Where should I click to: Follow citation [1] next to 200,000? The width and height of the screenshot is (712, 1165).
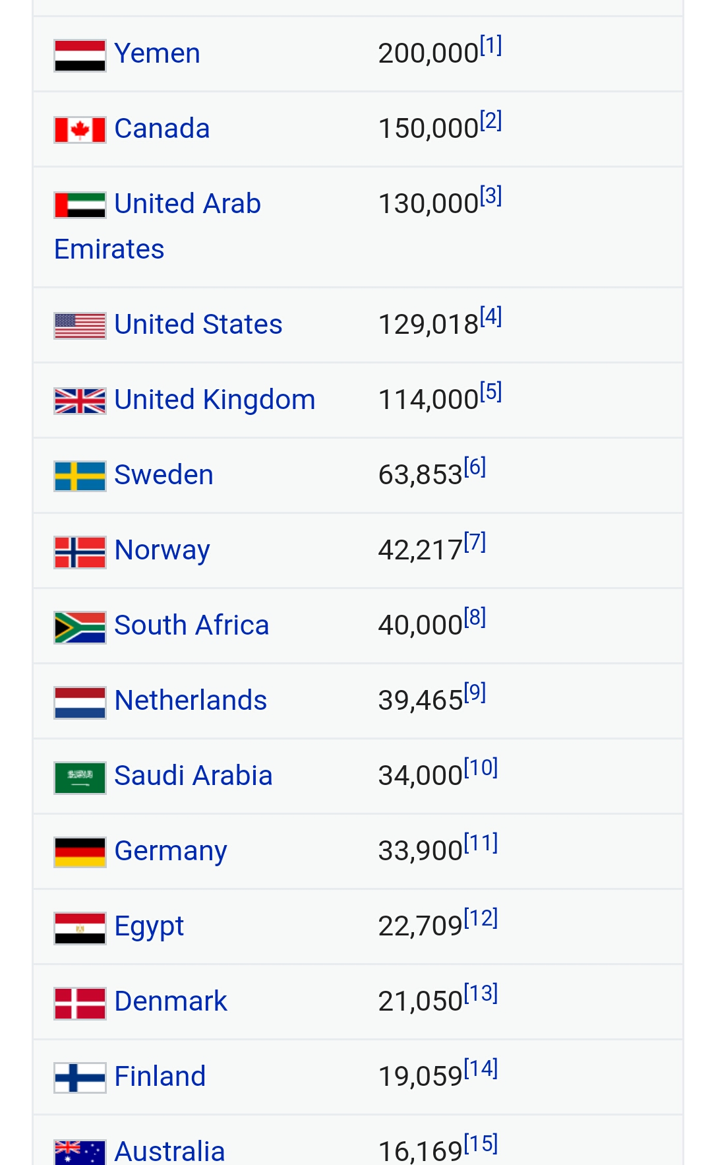click(490, 46)
